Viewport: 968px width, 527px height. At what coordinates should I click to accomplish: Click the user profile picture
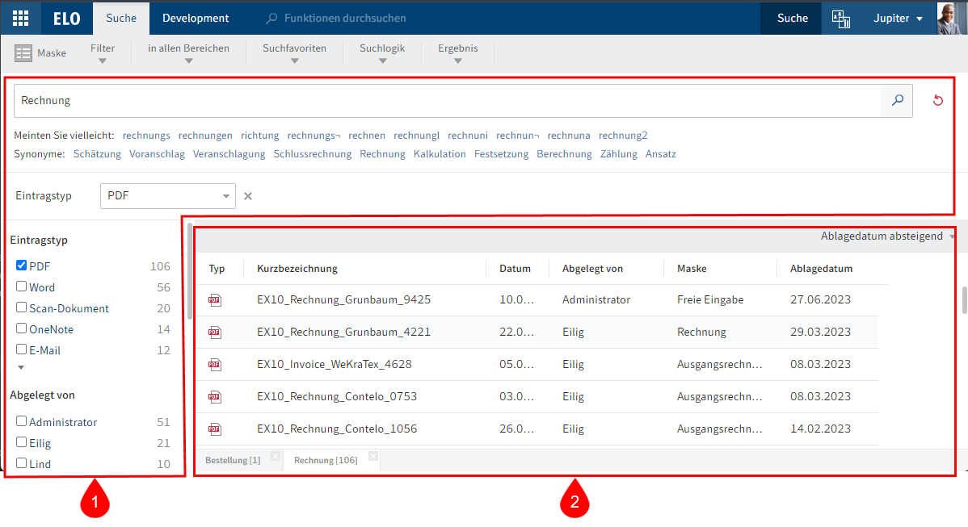pos(951,18)
